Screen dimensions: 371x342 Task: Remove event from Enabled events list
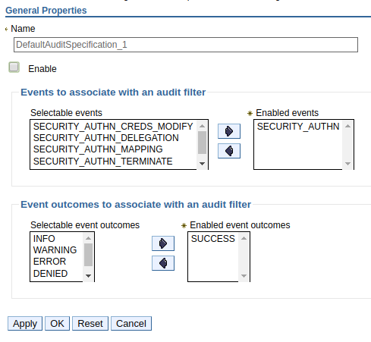tap(229, 151)
